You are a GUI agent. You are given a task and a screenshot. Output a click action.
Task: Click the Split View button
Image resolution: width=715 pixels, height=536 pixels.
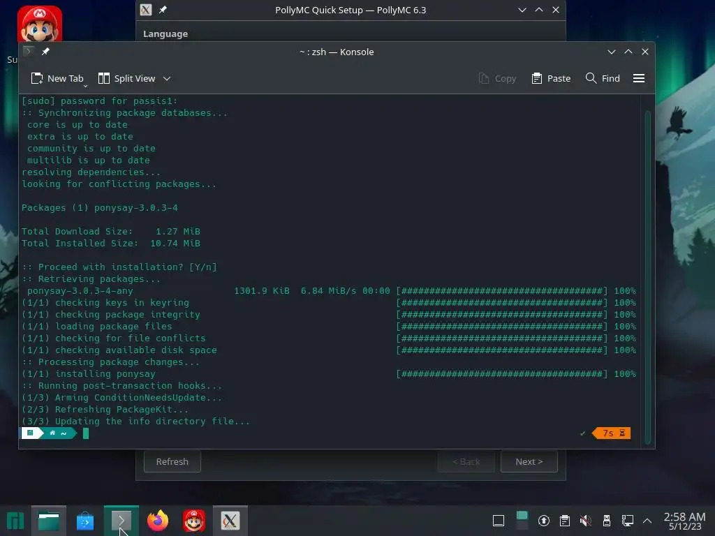127,78
